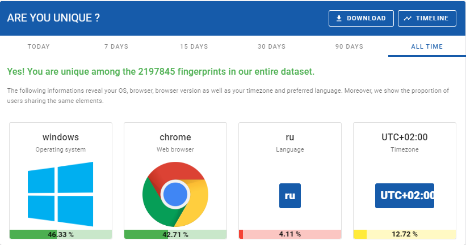Screen dimensions: 466x245
Task: Switch to the Today tab
Action: [39, 46]
